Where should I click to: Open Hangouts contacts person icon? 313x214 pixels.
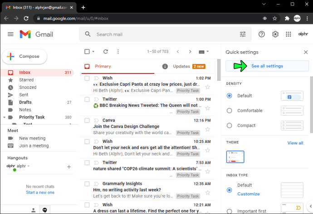tap(33, 210)
